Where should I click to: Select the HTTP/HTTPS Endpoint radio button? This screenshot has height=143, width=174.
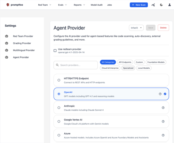tap(59, 80)
